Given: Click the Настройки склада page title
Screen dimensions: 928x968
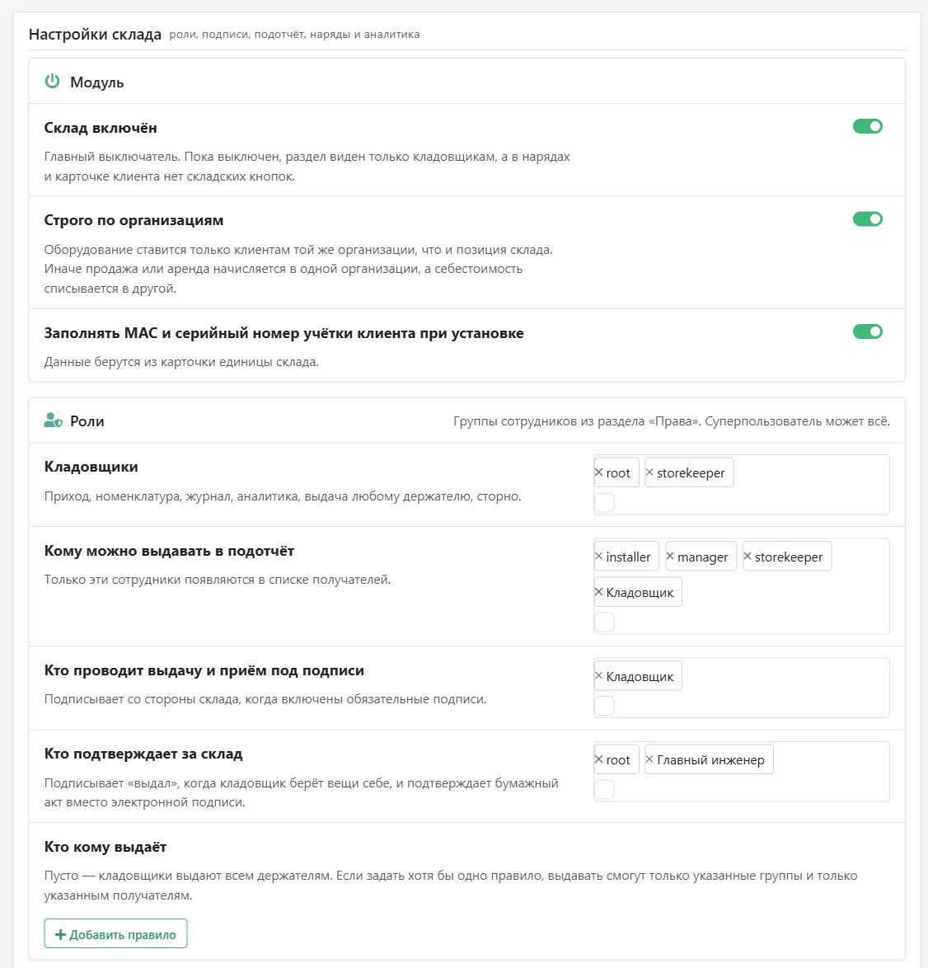Looking at the screenshot, I should [95, 34].
